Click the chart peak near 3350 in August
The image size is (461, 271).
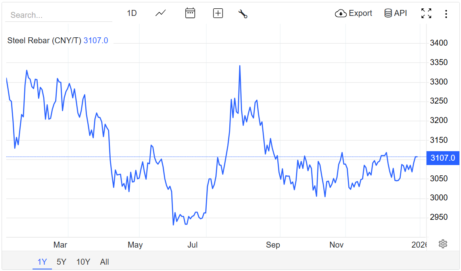point(240,66)
